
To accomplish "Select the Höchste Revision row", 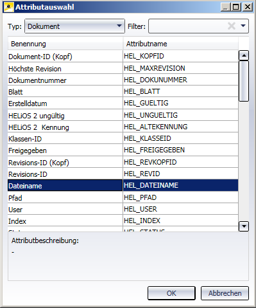I will 123,68.
